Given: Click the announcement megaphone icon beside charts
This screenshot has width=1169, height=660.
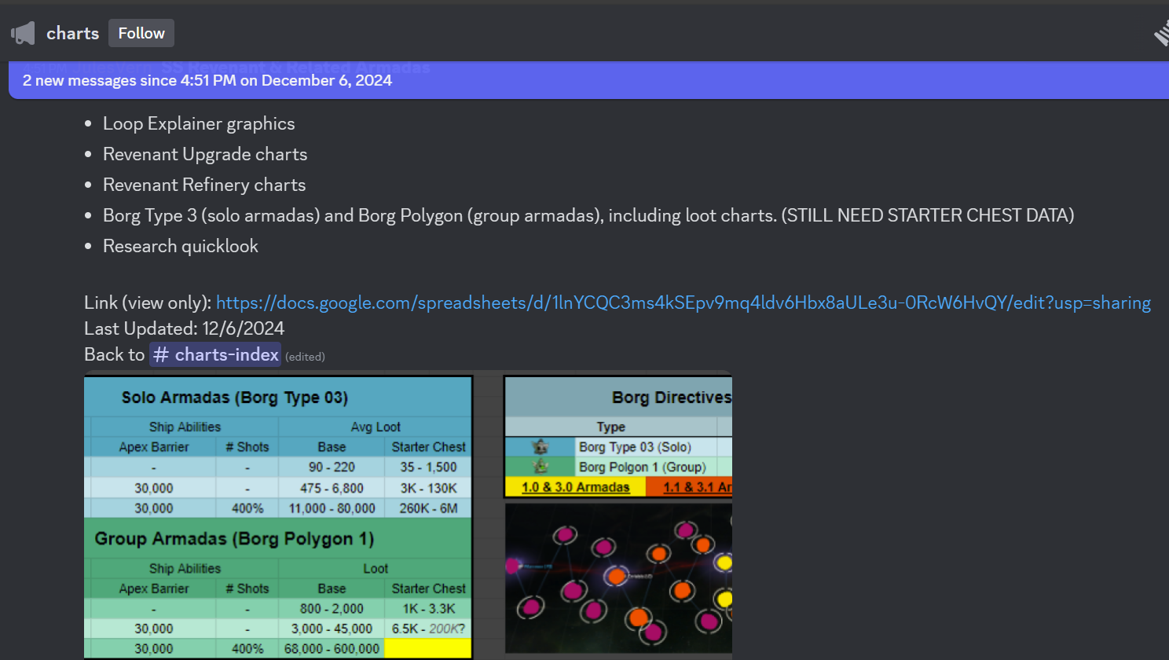Looking at the screenshot, I should [23, 33].
